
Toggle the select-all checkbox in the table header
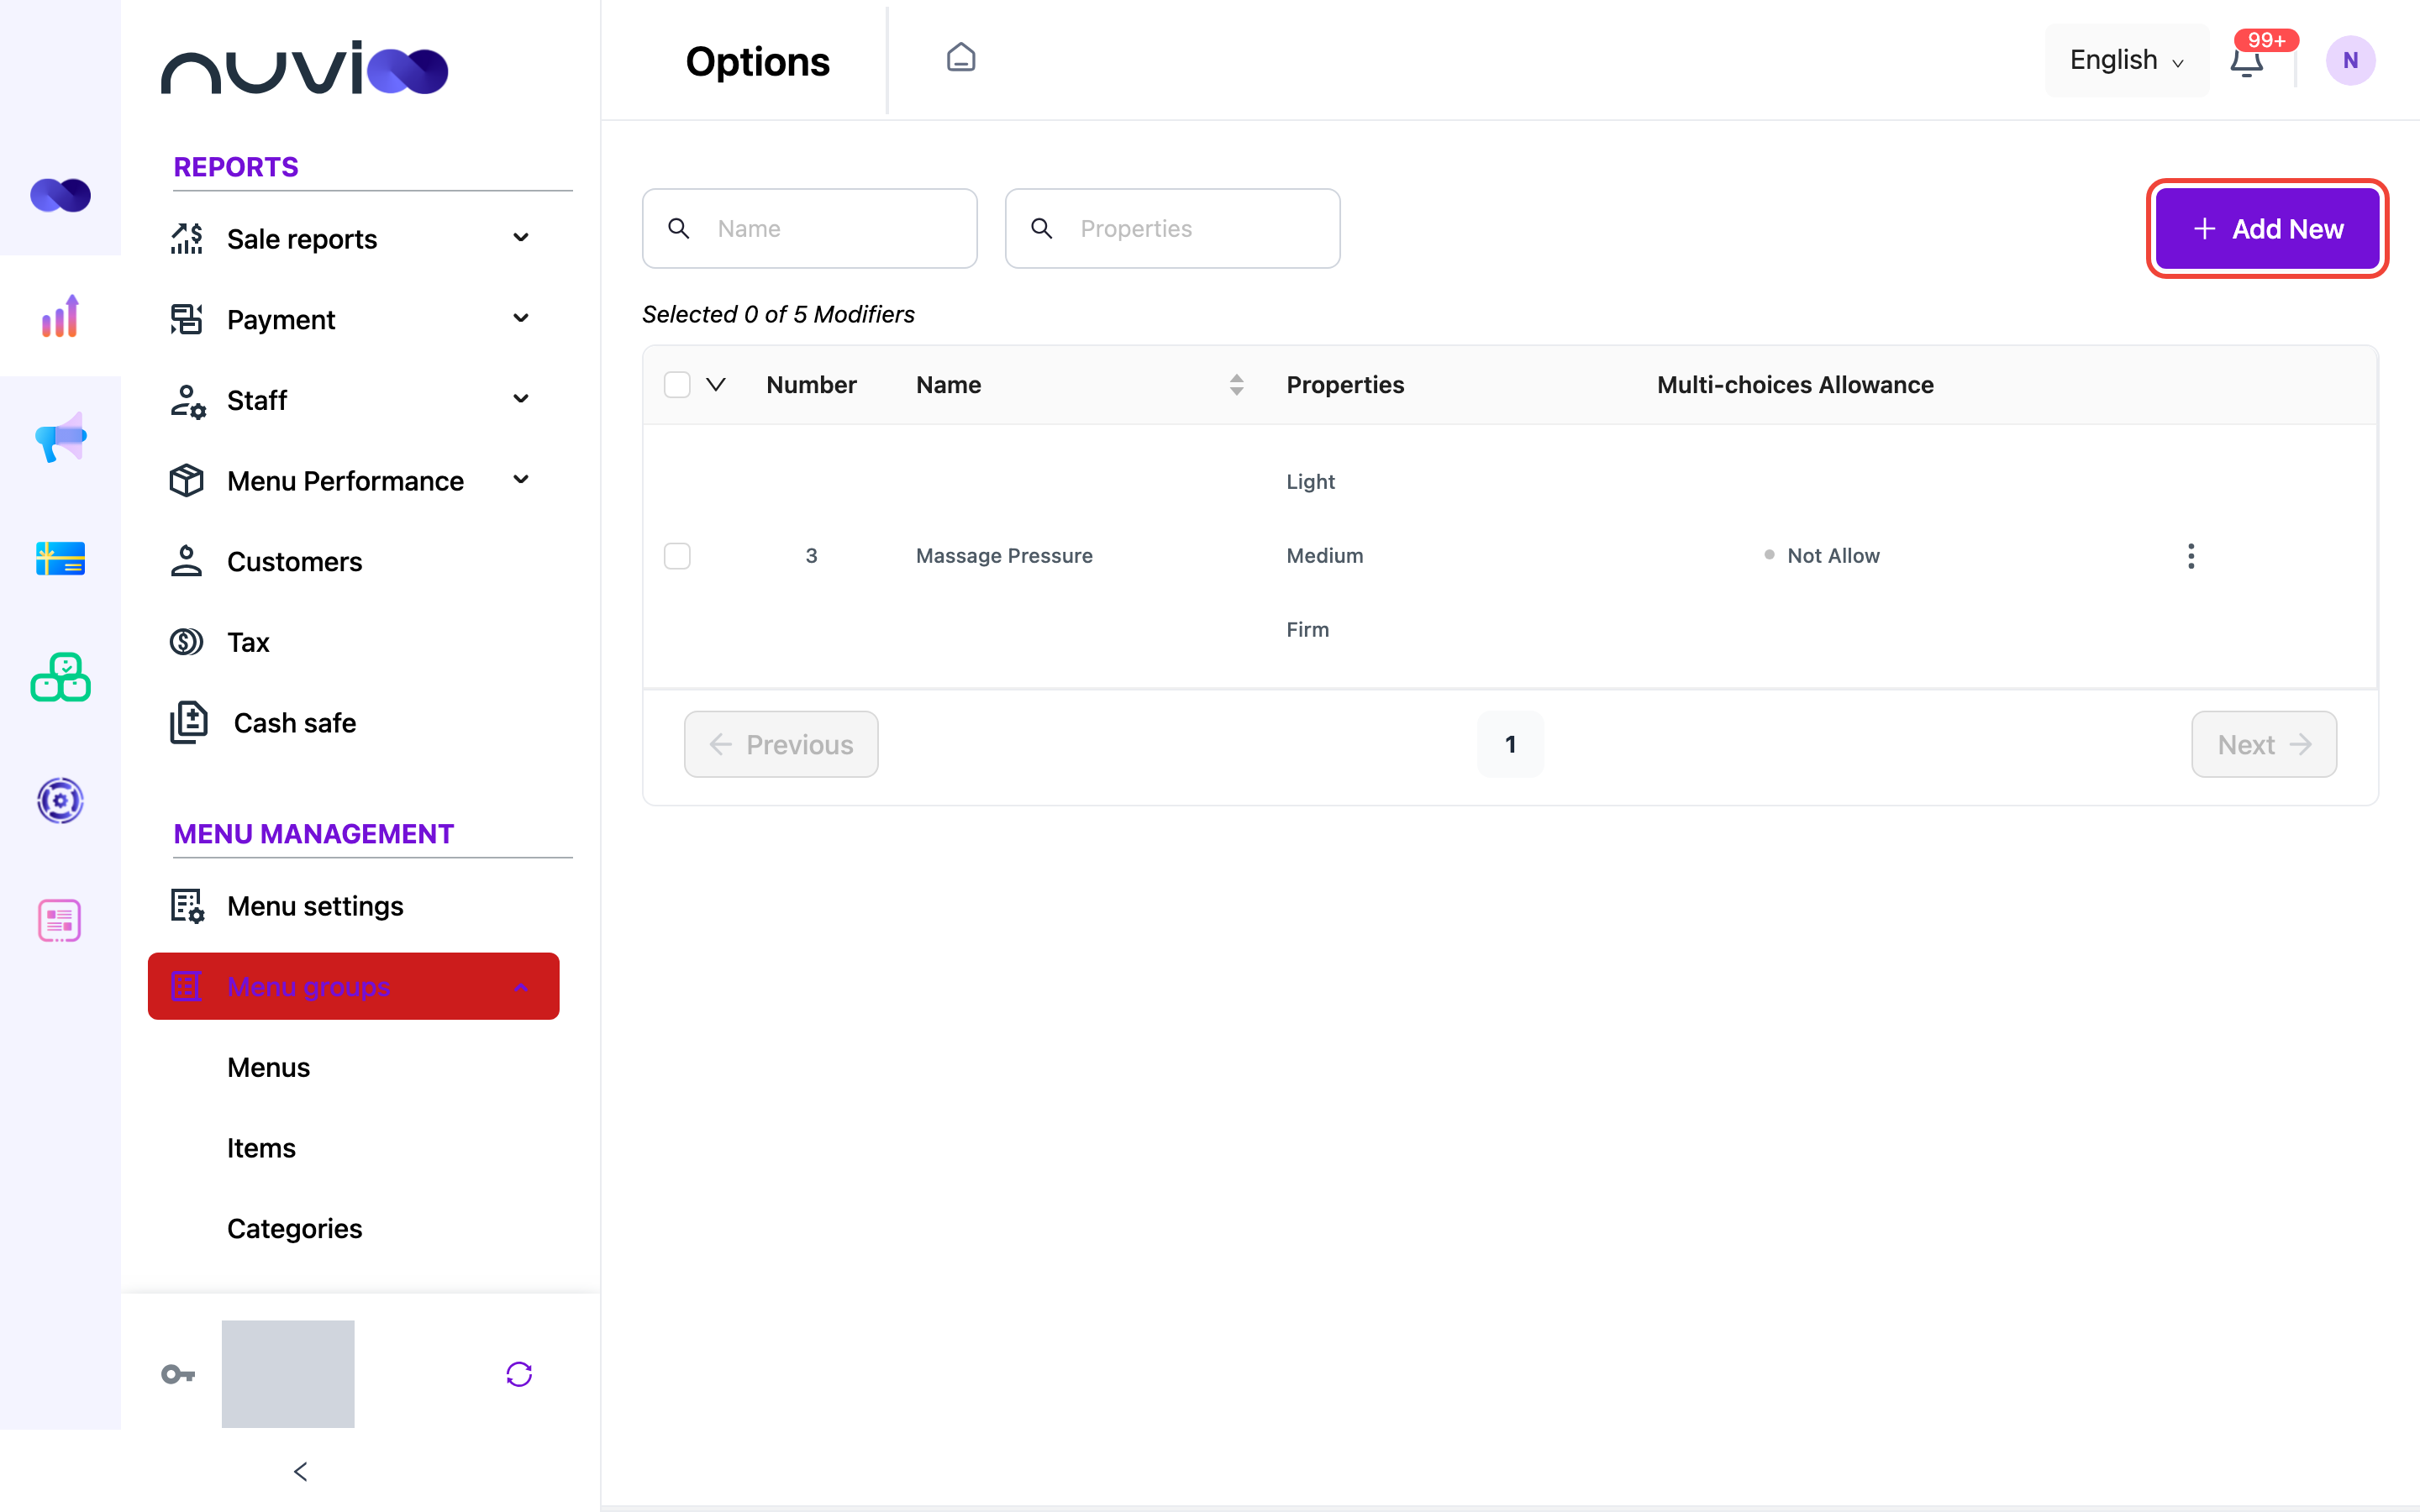coord(677,385)
